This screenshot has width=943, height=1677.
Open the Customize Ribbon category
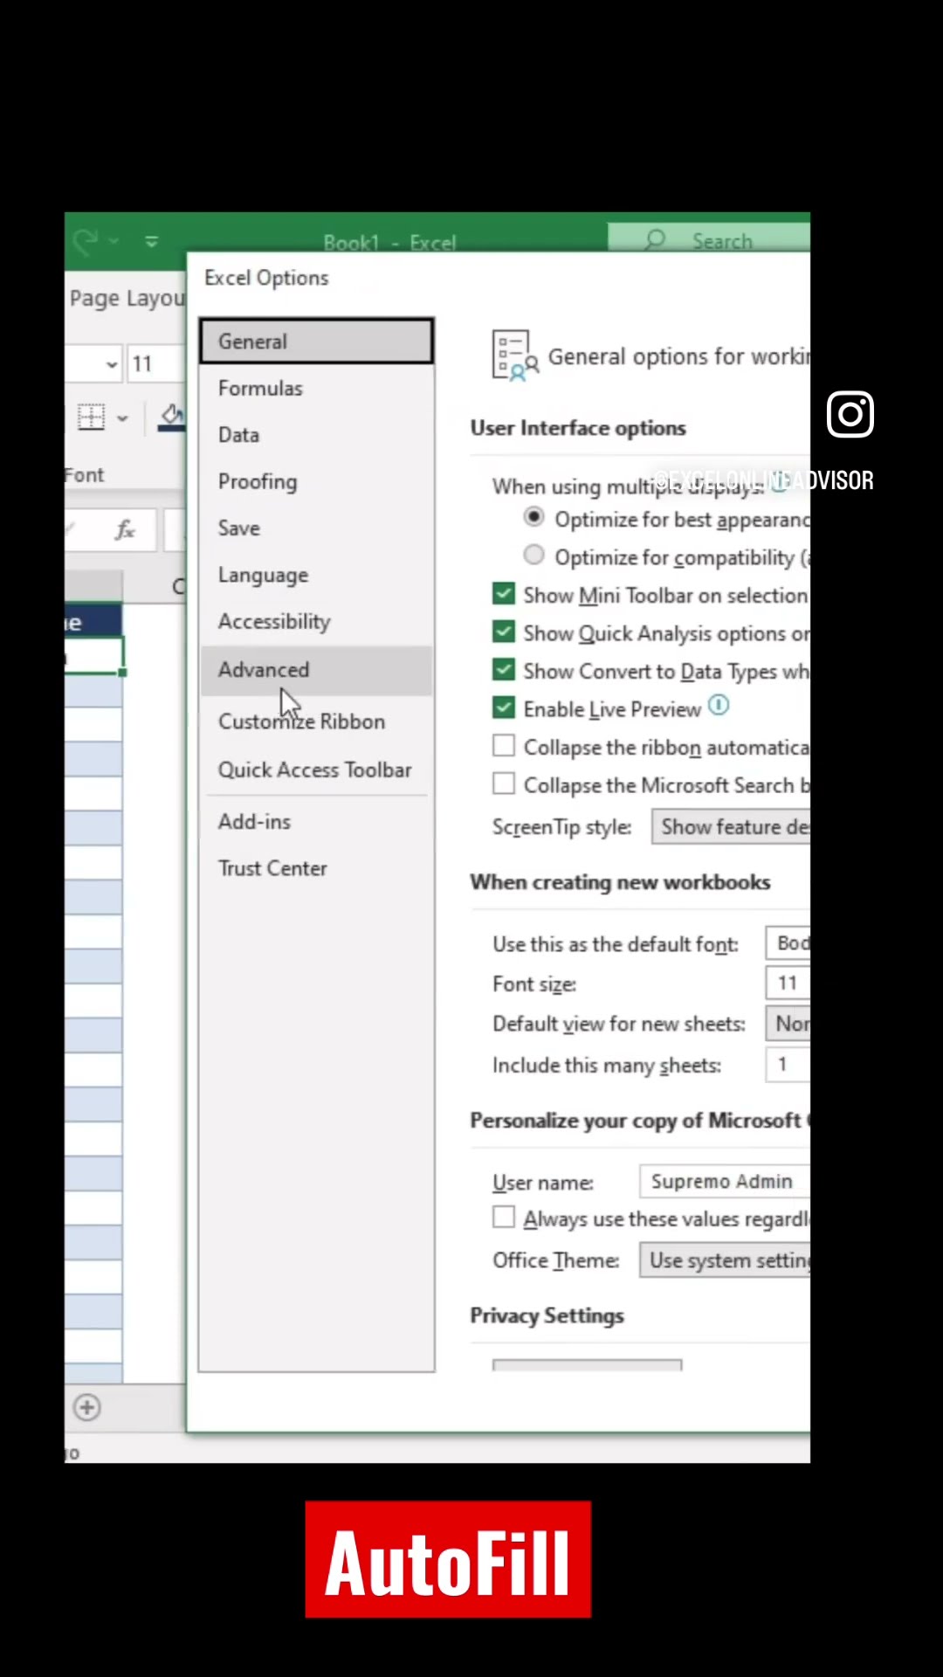pos(316,721)
